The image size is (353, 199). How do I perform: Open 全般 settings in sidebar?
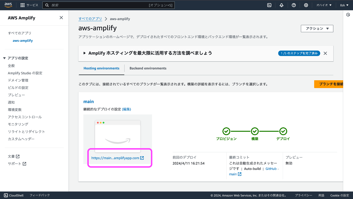(11, 66)
